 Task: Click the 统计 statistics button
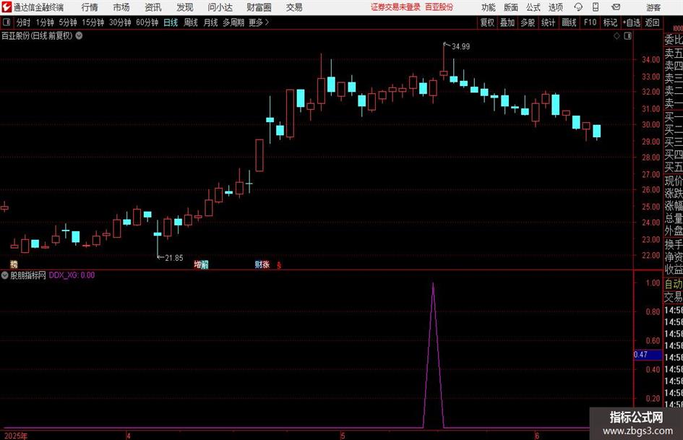[548, 22]
